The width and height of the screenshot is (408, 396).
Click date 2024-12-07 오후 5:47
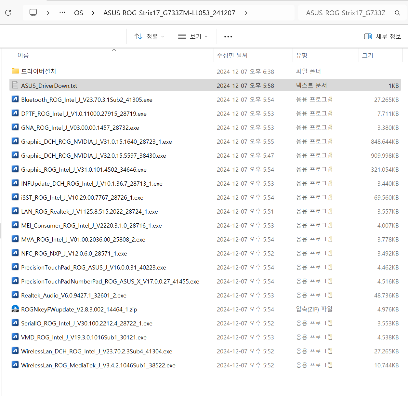coord(245,155)
